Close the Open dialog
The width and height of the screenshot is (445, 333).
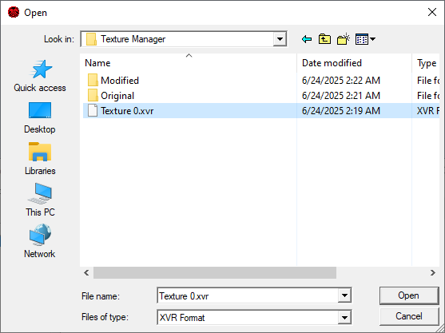pyautogui.click(x=432, y=12)
